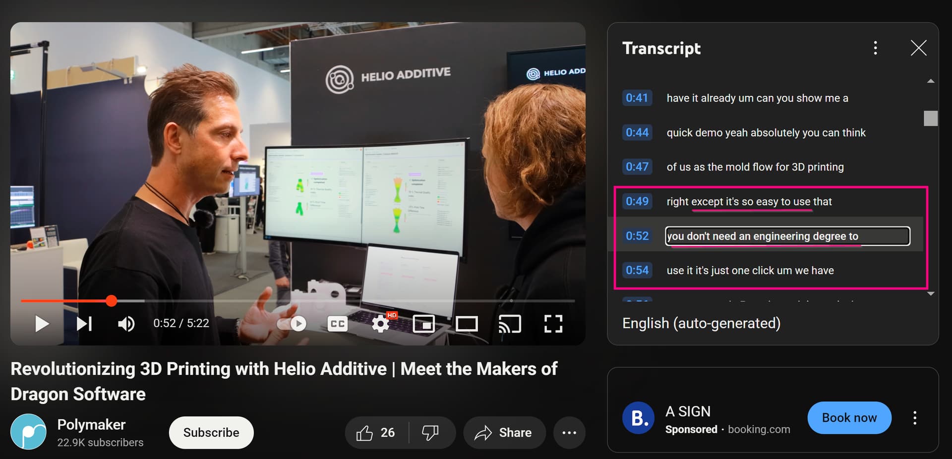The height and width of the screenshot is (459, 952).
Task: Open the sponsored ad options menu
Action: point(915,418)
